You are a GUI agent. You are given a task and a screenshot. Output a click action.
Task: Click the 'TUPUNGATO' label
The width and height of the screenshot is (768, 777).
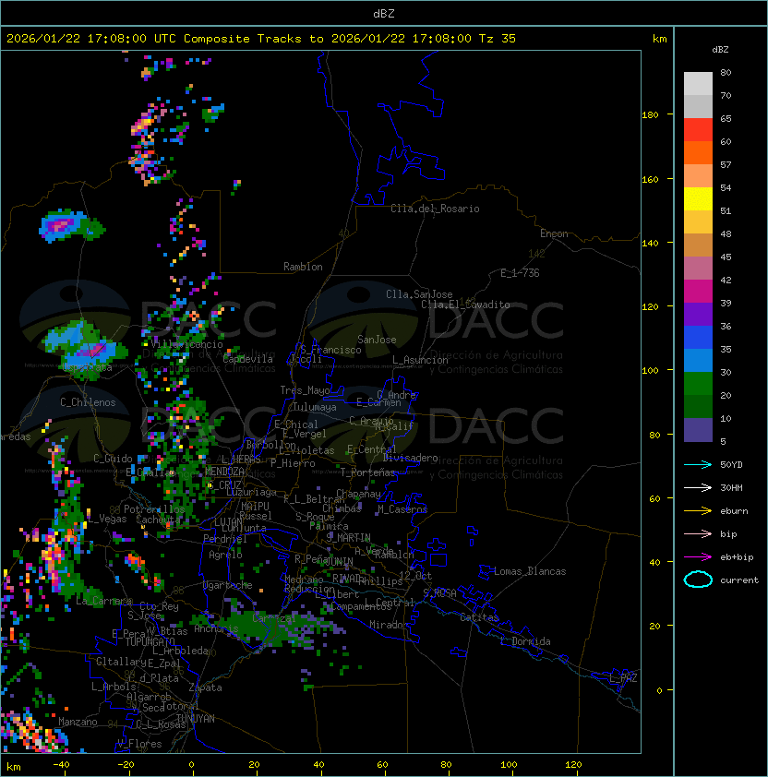click(x=150, y=642)
